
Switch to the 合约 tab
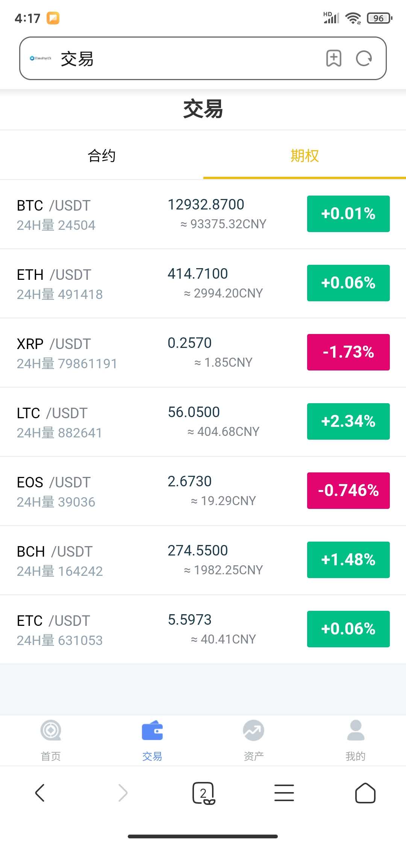101,155
